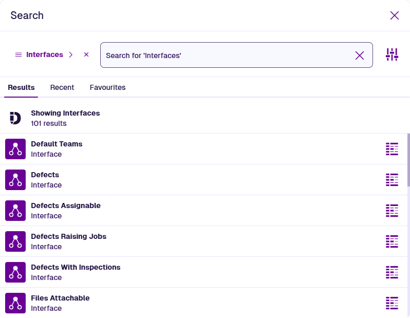Viewport: 410px width, 318px height.
Task: Select the Results tab
Action: point(22,87)
